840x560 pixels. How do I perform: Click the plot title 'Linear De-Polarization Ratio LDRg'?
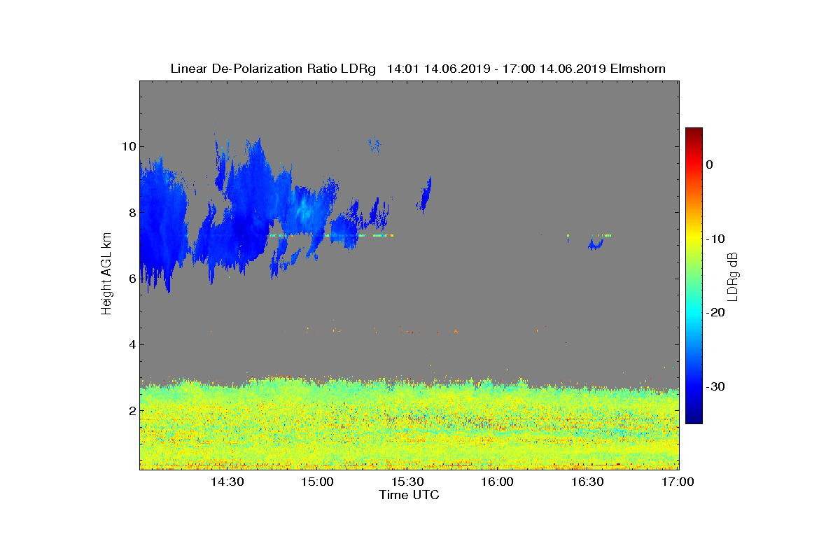274,69
